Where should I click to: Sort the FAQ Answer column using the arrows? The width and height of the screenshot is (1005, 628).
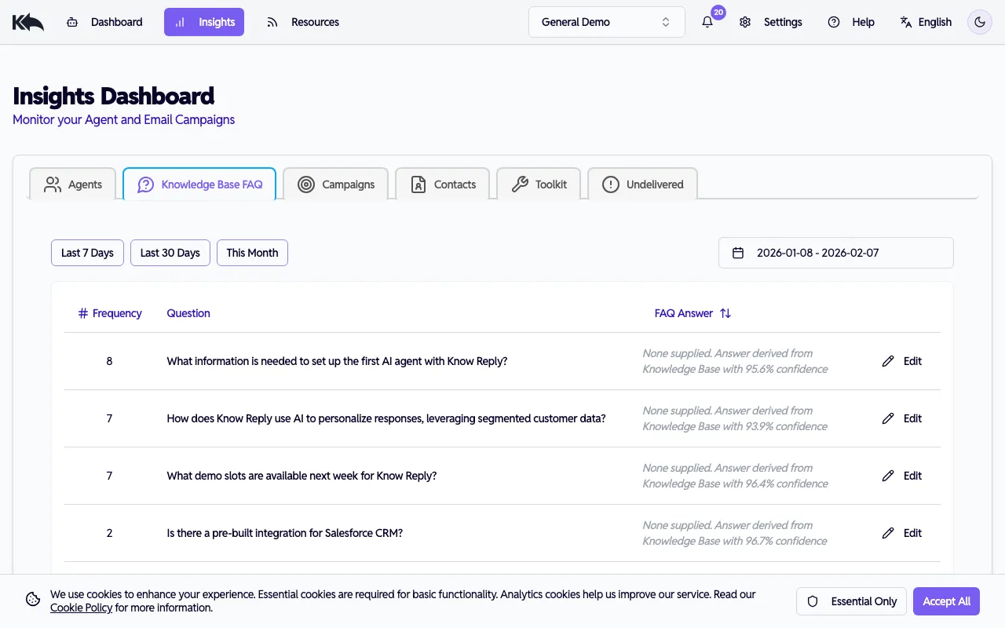724,312
